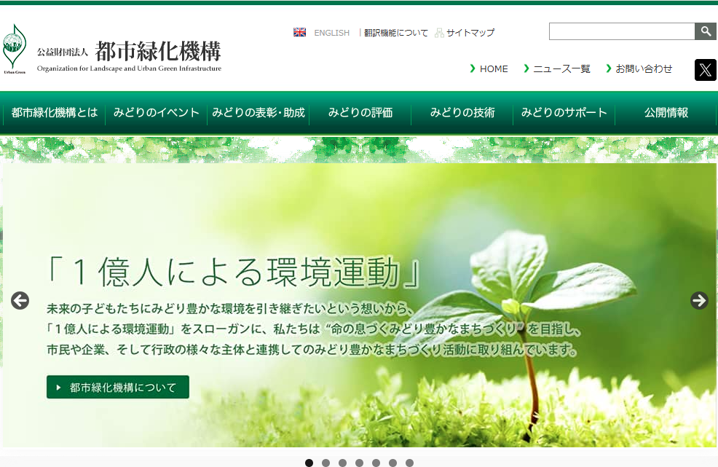The image size is (718, 467).
Task: Click the magnifying glass search button
Action: (x=706, y=31)
